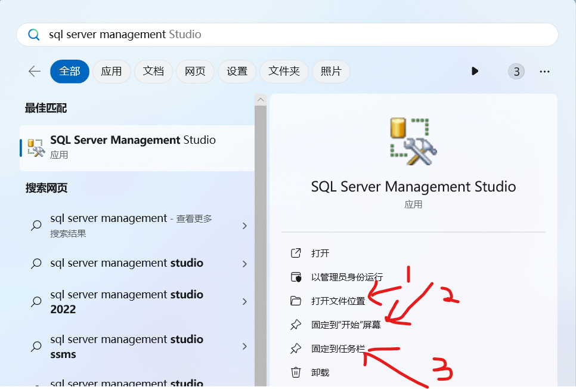Image resolution: width=576 pixels, height=389 pixels.
Task: Expand chevron for 'studio 2022' suggestion
Action: pyautogui.click(x=244, y=301)
